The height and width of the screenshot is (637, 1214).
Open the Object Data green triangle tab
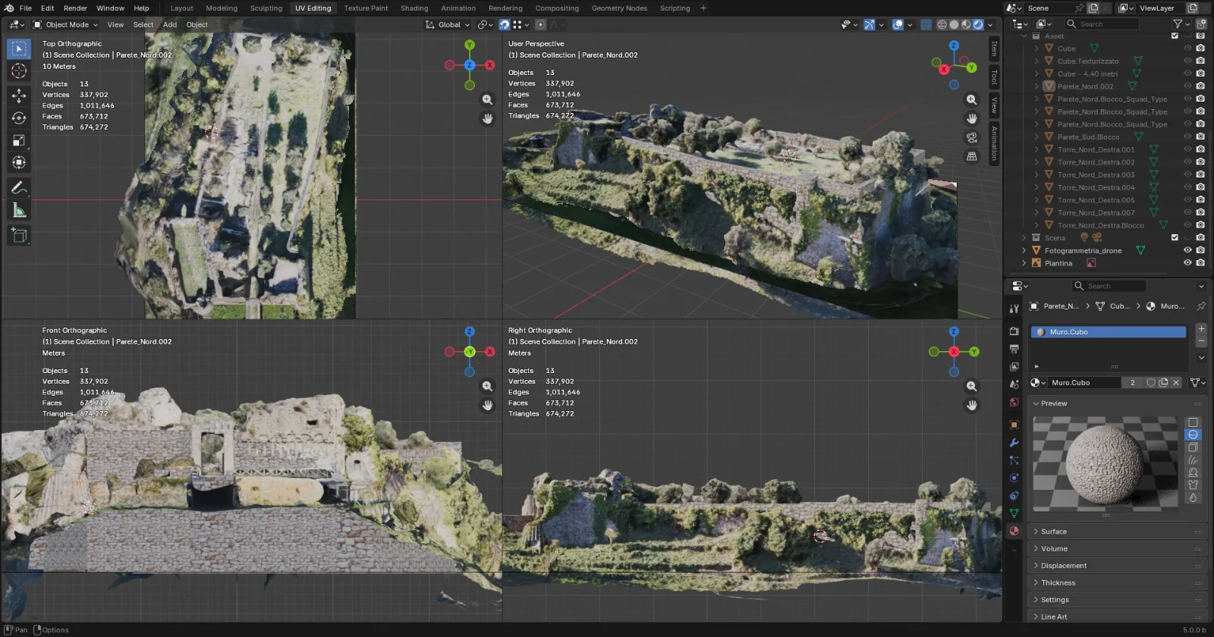coord(1014,513)
